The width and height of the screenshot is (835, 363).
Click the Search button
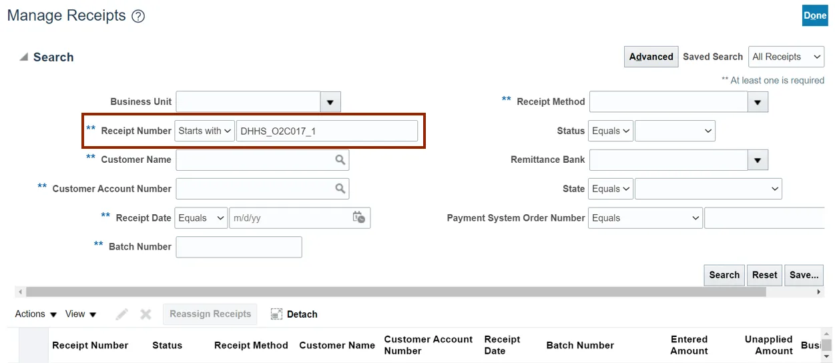(x=724, y=275)
